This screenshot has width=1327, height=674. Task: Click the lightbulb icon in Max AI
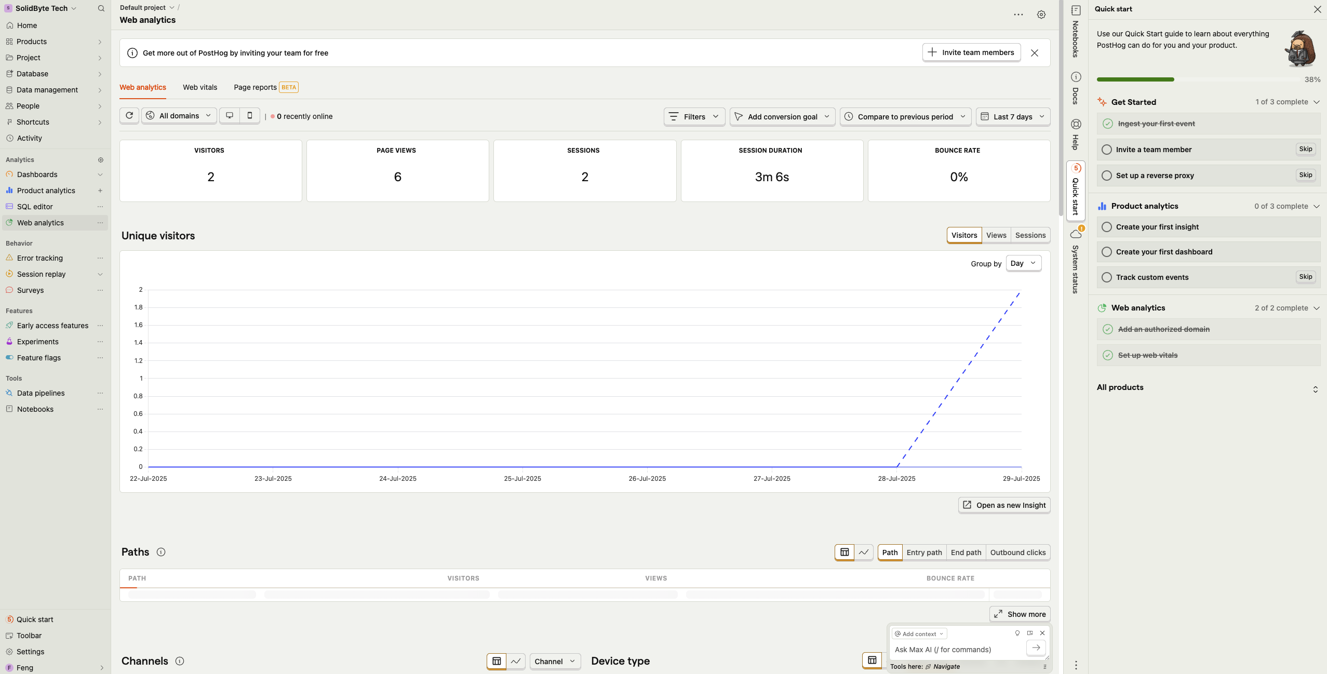point(1017,633)
